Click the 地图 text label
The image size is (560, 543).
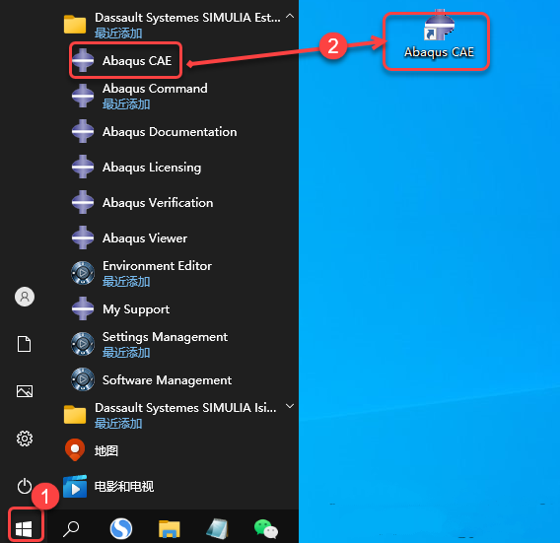click(x=106, y=450)
